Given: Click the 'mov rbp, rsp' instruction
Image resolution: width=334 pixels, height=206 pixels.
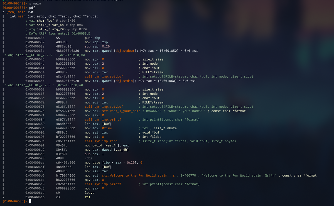Looking at the screenshot, I should click(96, 42).
